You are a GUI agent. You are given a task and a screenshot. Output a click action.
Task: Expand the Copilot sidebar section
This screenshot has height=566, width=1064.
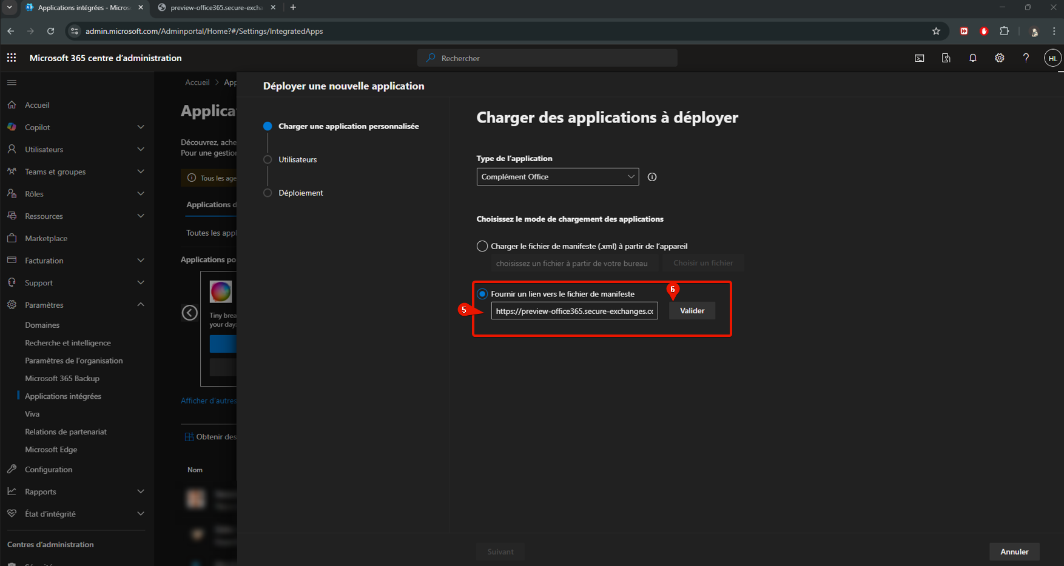141,127
